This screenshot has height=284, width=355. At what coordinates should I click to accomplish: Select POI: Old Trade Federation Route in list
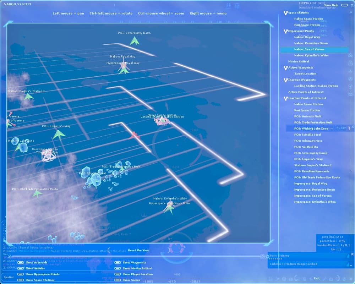(x=317, y=177)
